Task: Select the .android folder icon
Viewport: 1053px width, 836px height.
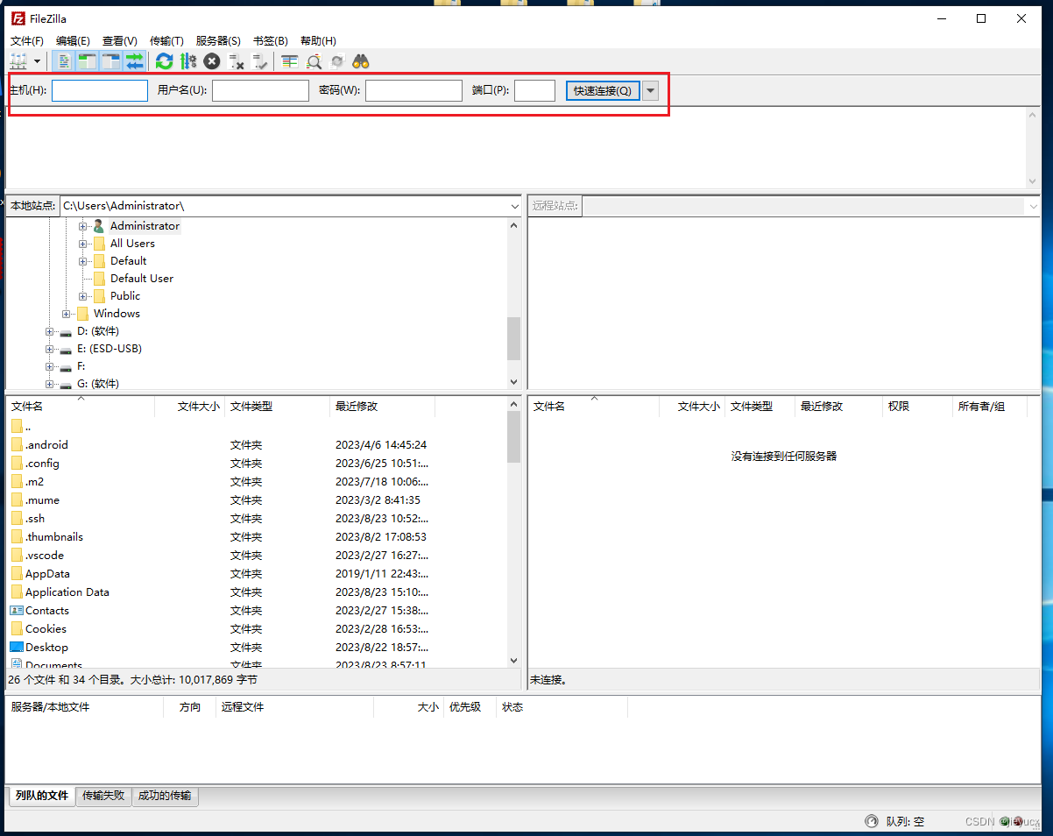Action: pos(17,444)
